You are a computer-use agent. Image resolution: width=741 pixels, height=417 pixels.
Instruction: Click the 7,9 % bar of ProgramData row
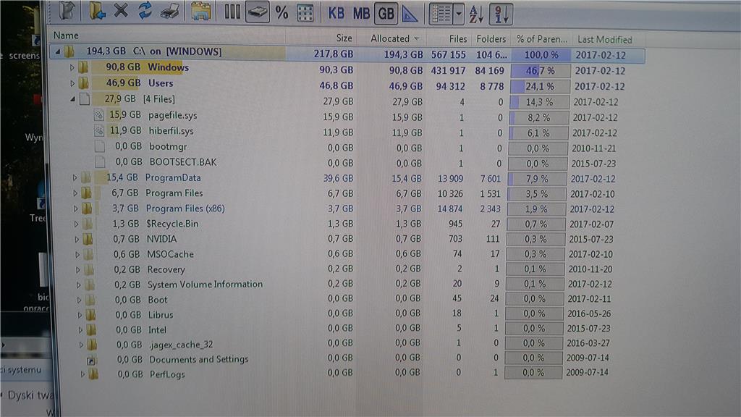pyautogui.click(x=538, y=179)
